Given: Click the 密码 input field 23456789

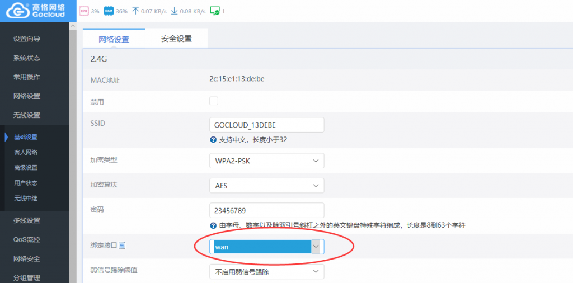Looking at the screenshot, I should click(267, 210).
